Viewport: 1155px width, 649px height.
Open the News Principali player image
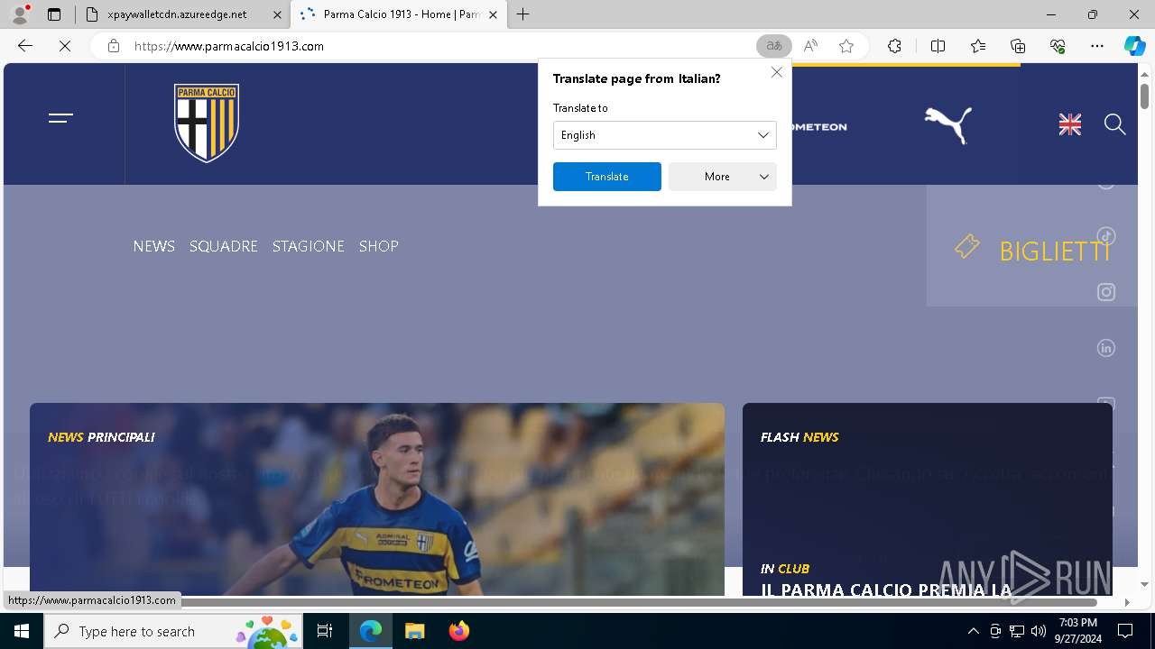coord(377,499)
